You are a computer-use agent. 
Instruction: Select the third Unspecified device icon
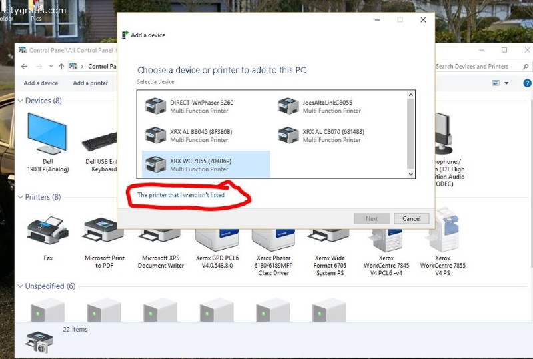[160, 310]
